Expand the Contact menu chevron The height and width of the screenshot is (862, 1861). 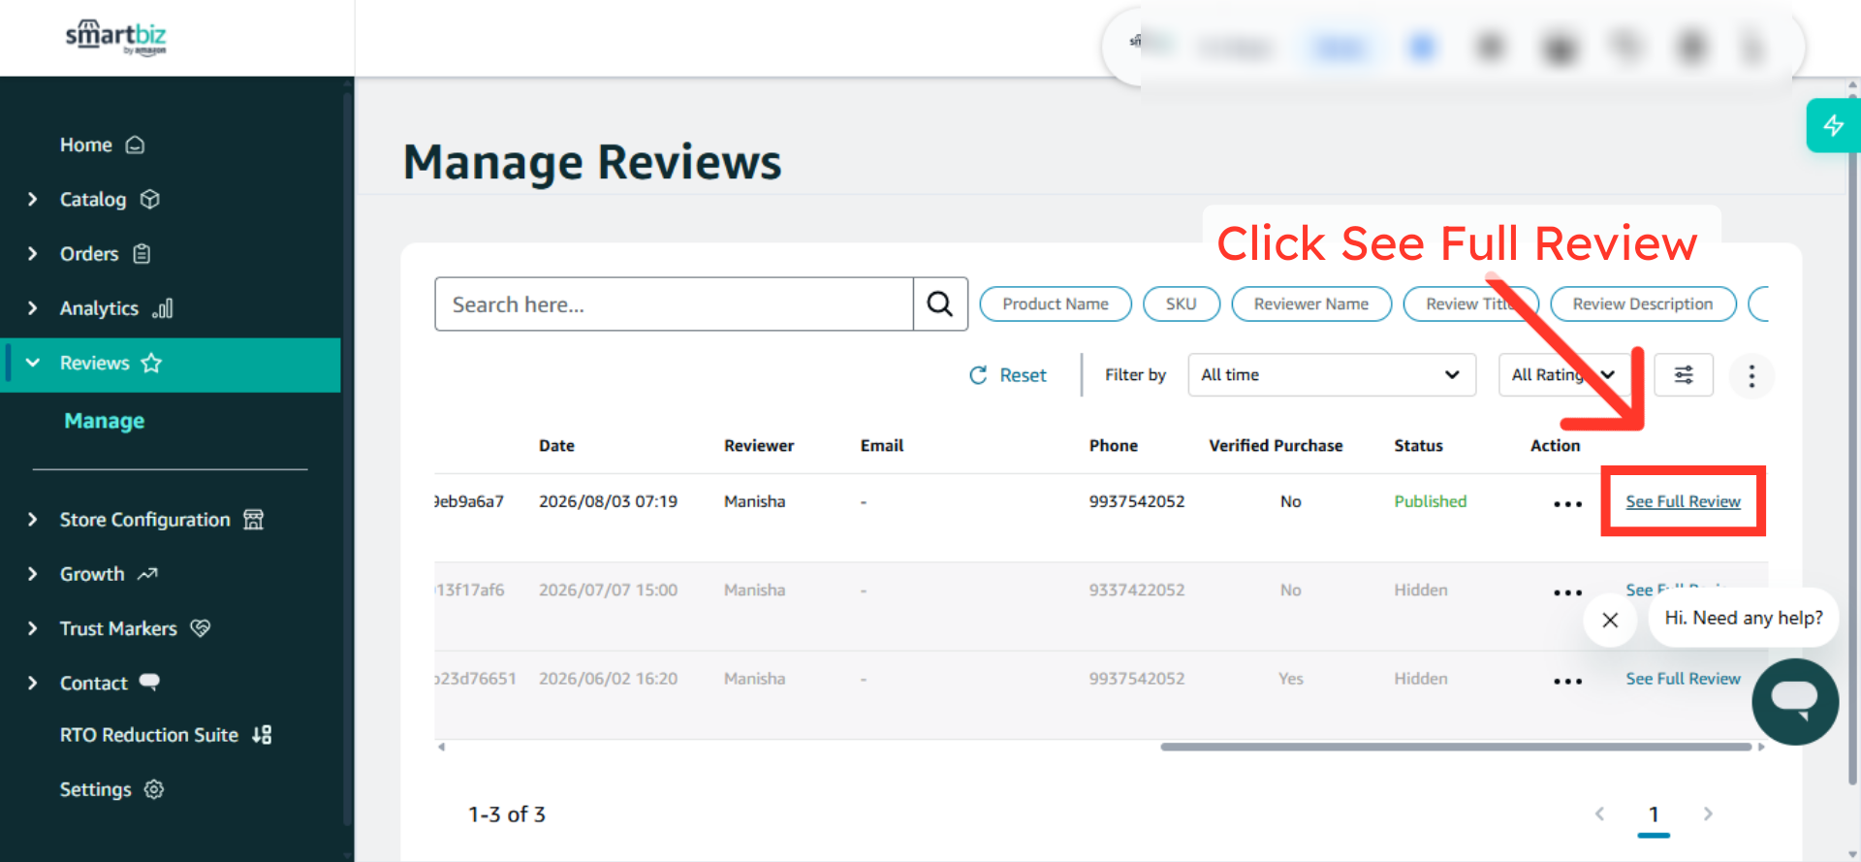point(33,682)
